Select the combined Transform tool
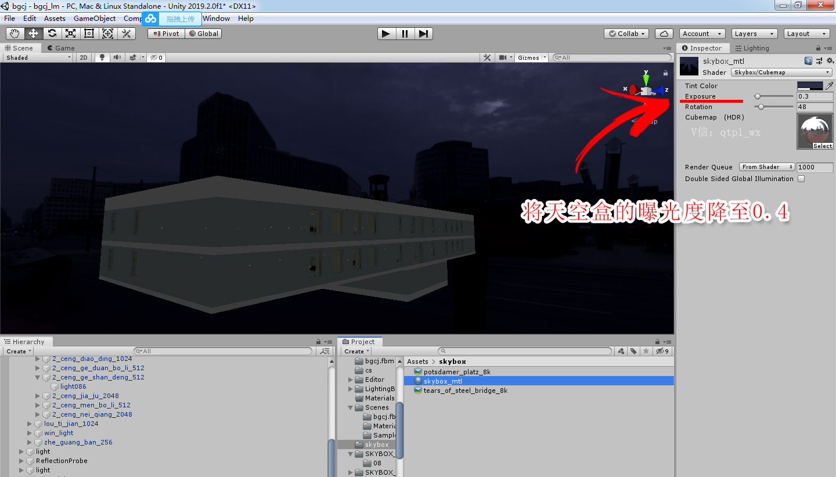The image size is (836, 477). 107,34
